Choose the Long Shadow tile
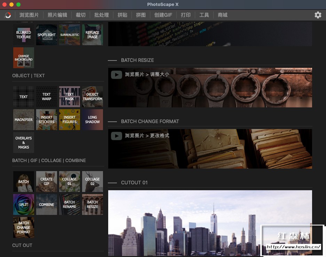The height and width of the screenshot is (257, 326). point(93,120)
